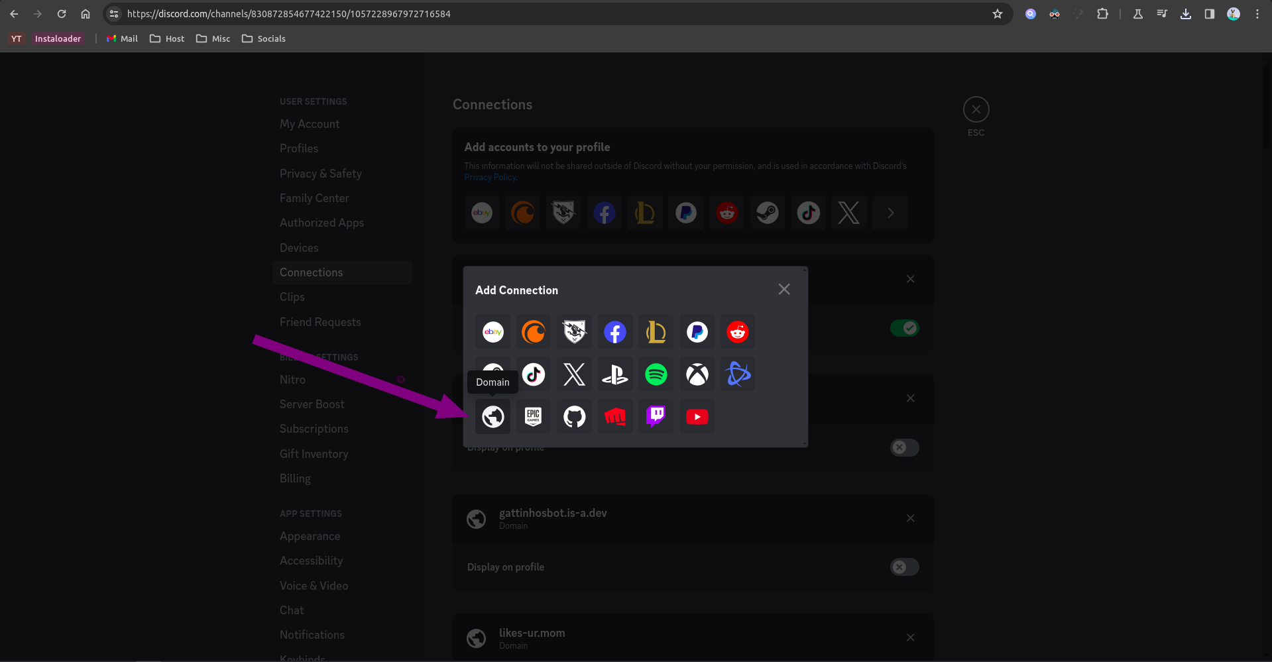Pick the PlayStation Network icon
The image size is (1272, 662).
pos(615,374)
